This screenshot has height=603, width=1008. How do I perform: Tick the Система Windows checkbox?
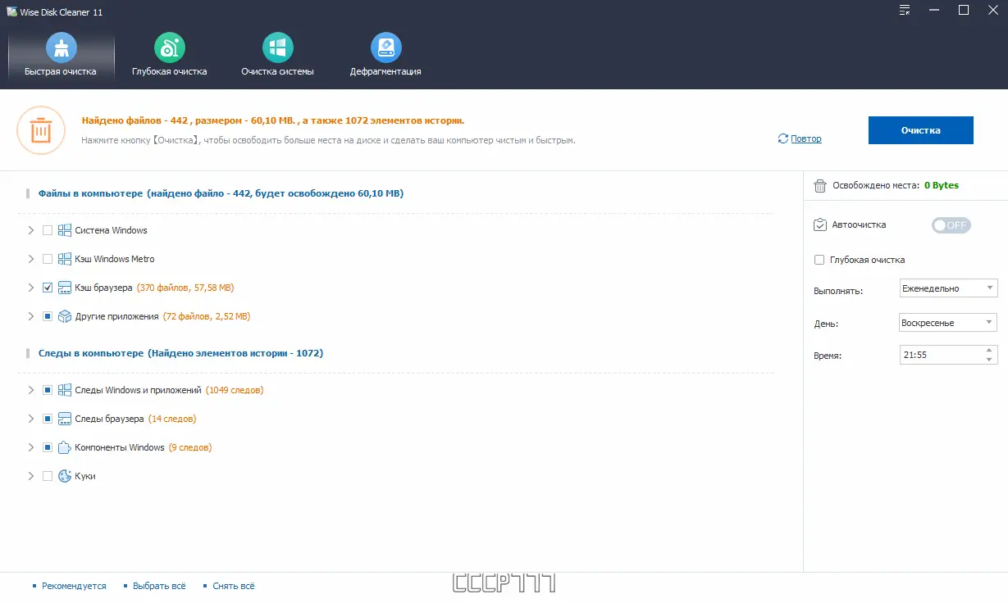(48, 230)
